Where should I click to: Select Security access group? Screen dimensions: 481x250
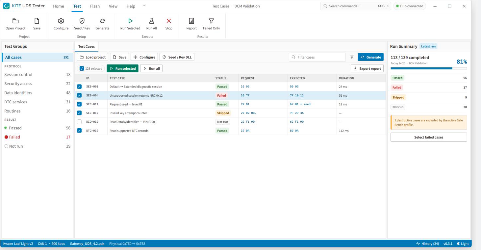pos(37,84)
